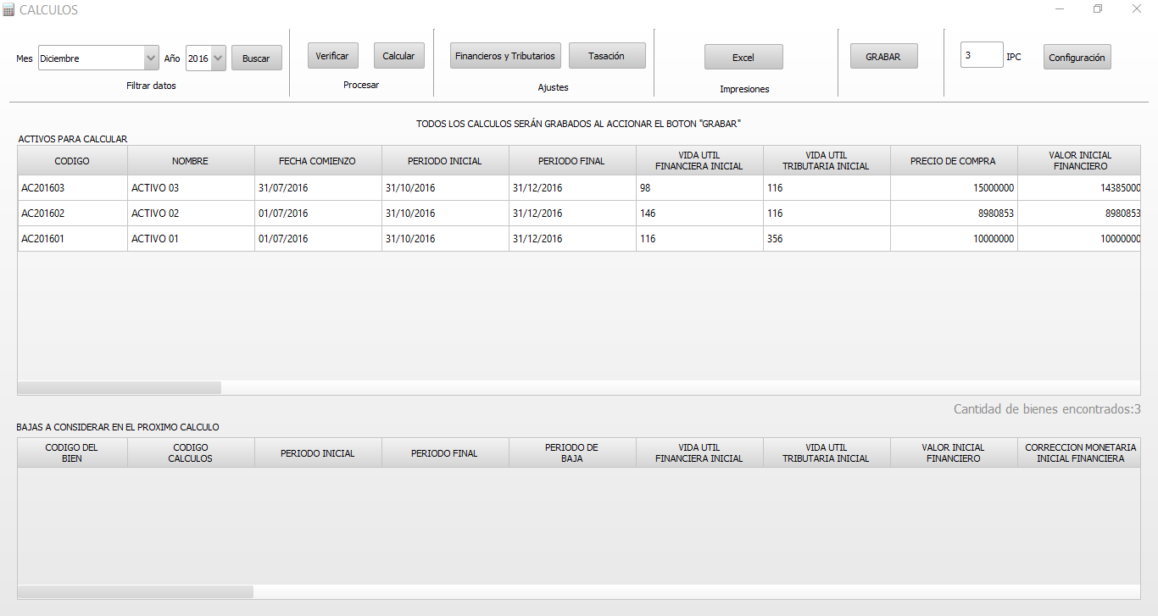Click the Verificar button
Viewport: 1158px width, 616px height.
[x=332, y=56]
